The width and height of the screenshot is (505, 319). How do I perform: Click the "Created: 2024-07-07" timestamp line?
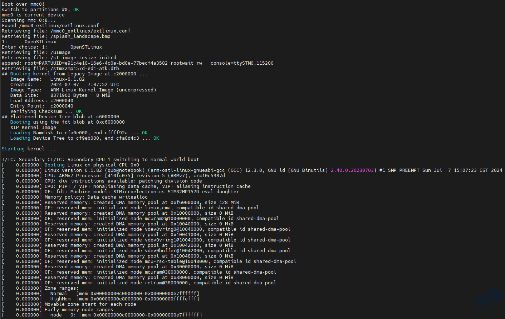[x=65, y=85]
